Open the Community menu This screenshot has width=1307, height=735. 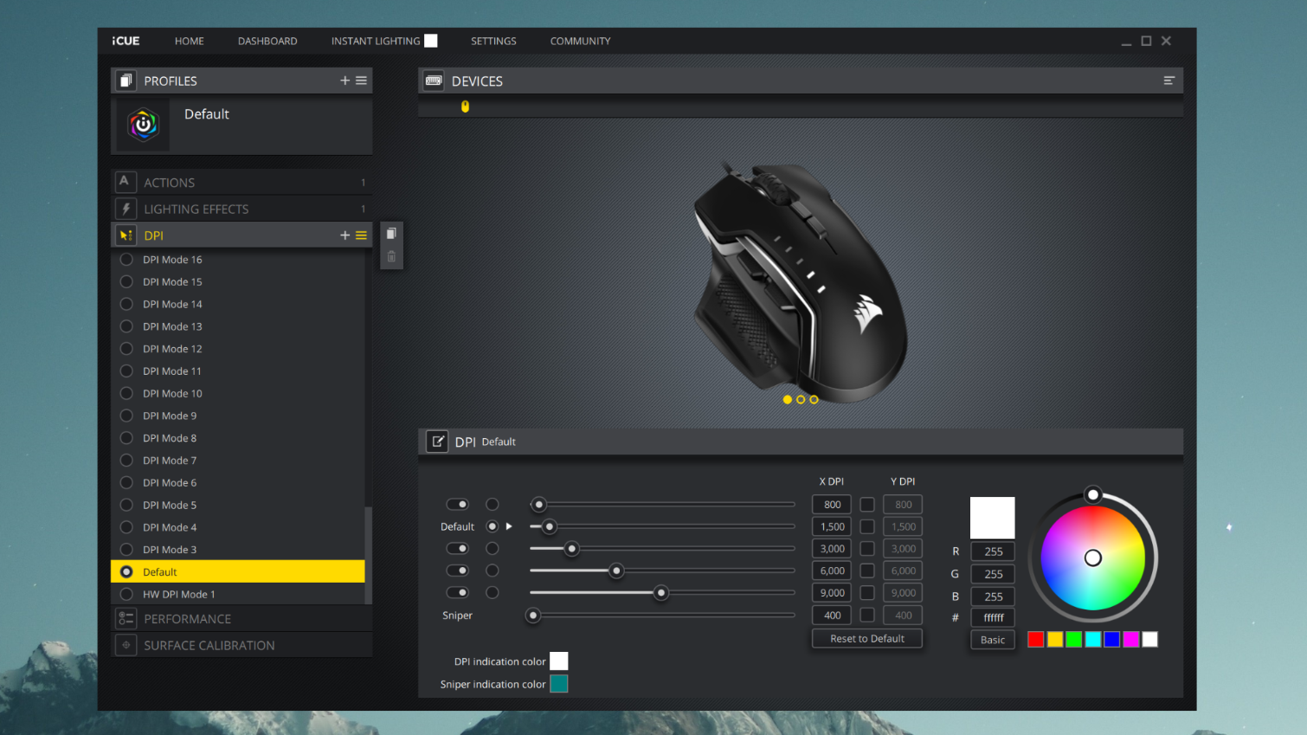580,41
